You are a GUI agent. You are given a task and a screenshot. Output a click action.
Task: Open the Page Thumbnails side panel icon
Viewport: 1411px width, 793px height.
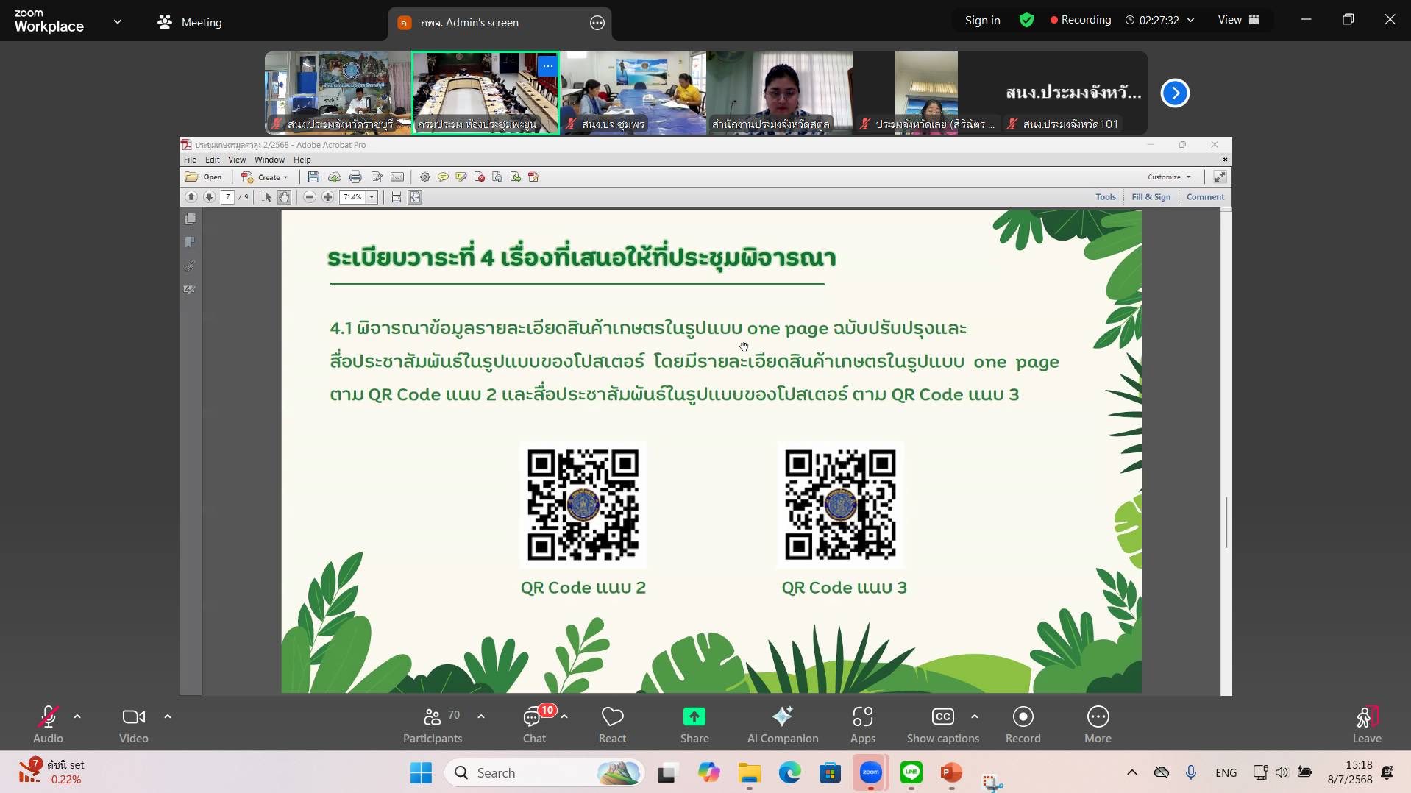pyautogui.click(x=191, y=219)
